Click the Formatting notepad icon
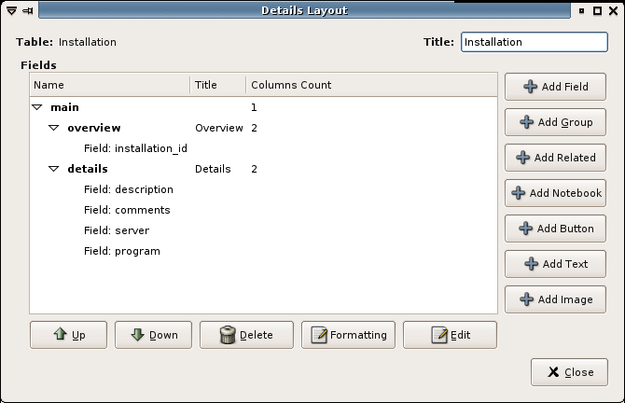Screen dimensions: 625x403 pos(319,335)
